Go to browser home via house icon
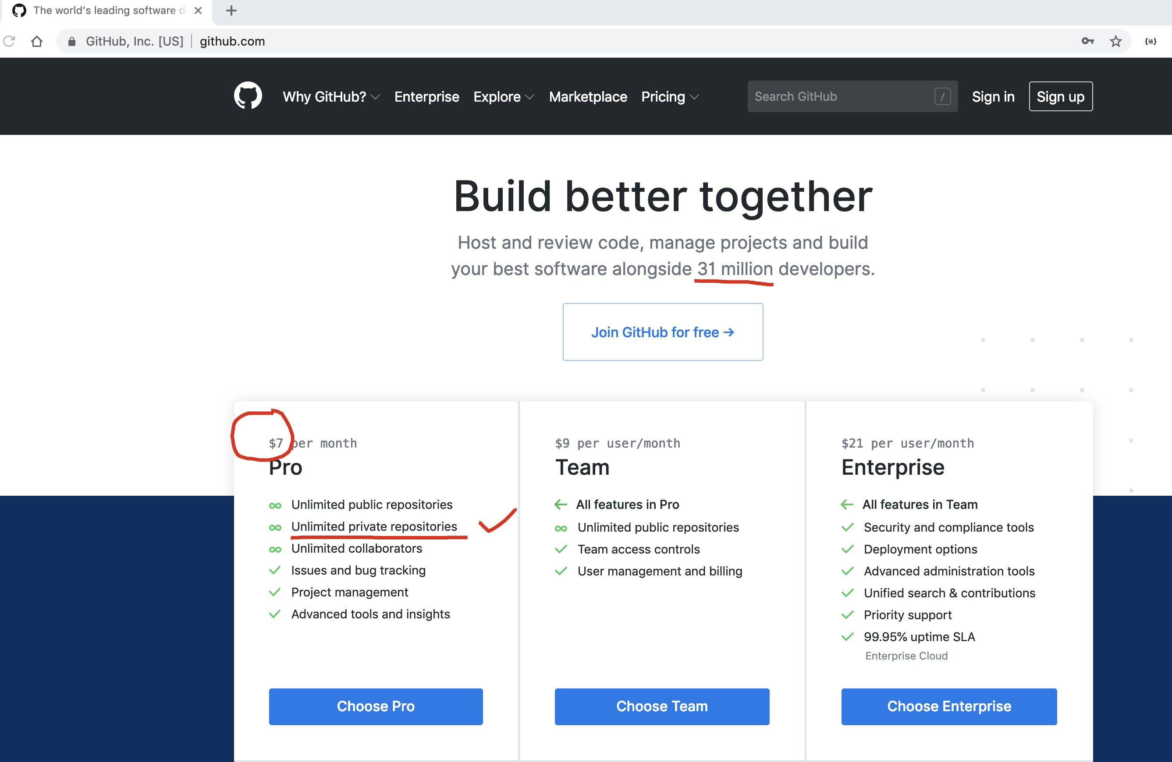 click(37, 41)
